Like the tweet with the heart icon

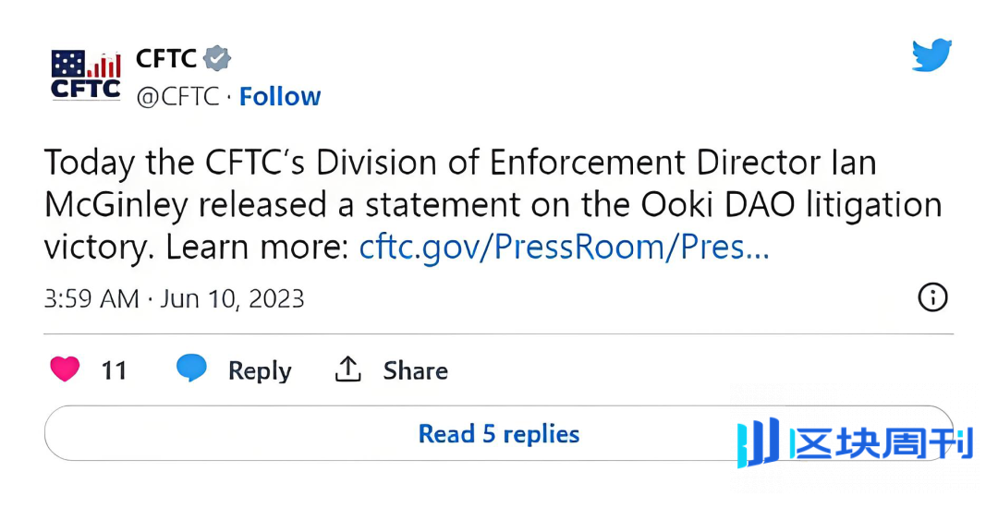click(65, 370)
